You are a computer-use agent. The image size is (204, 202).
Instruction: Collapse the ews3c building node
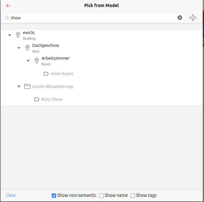click(10, 35)
